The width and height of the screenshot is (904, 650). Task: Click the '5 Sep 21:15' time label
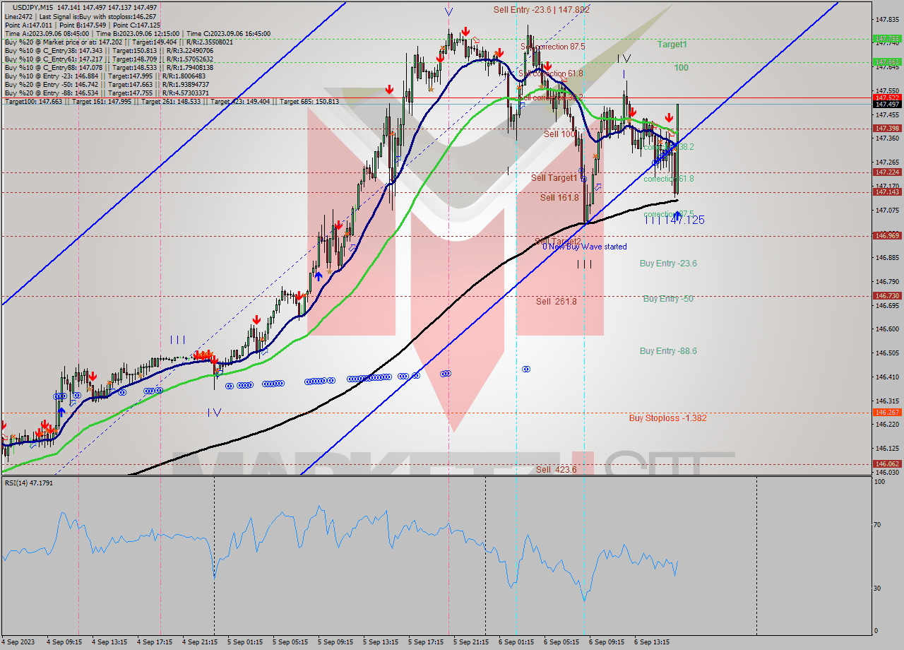(x=471, y=642)
